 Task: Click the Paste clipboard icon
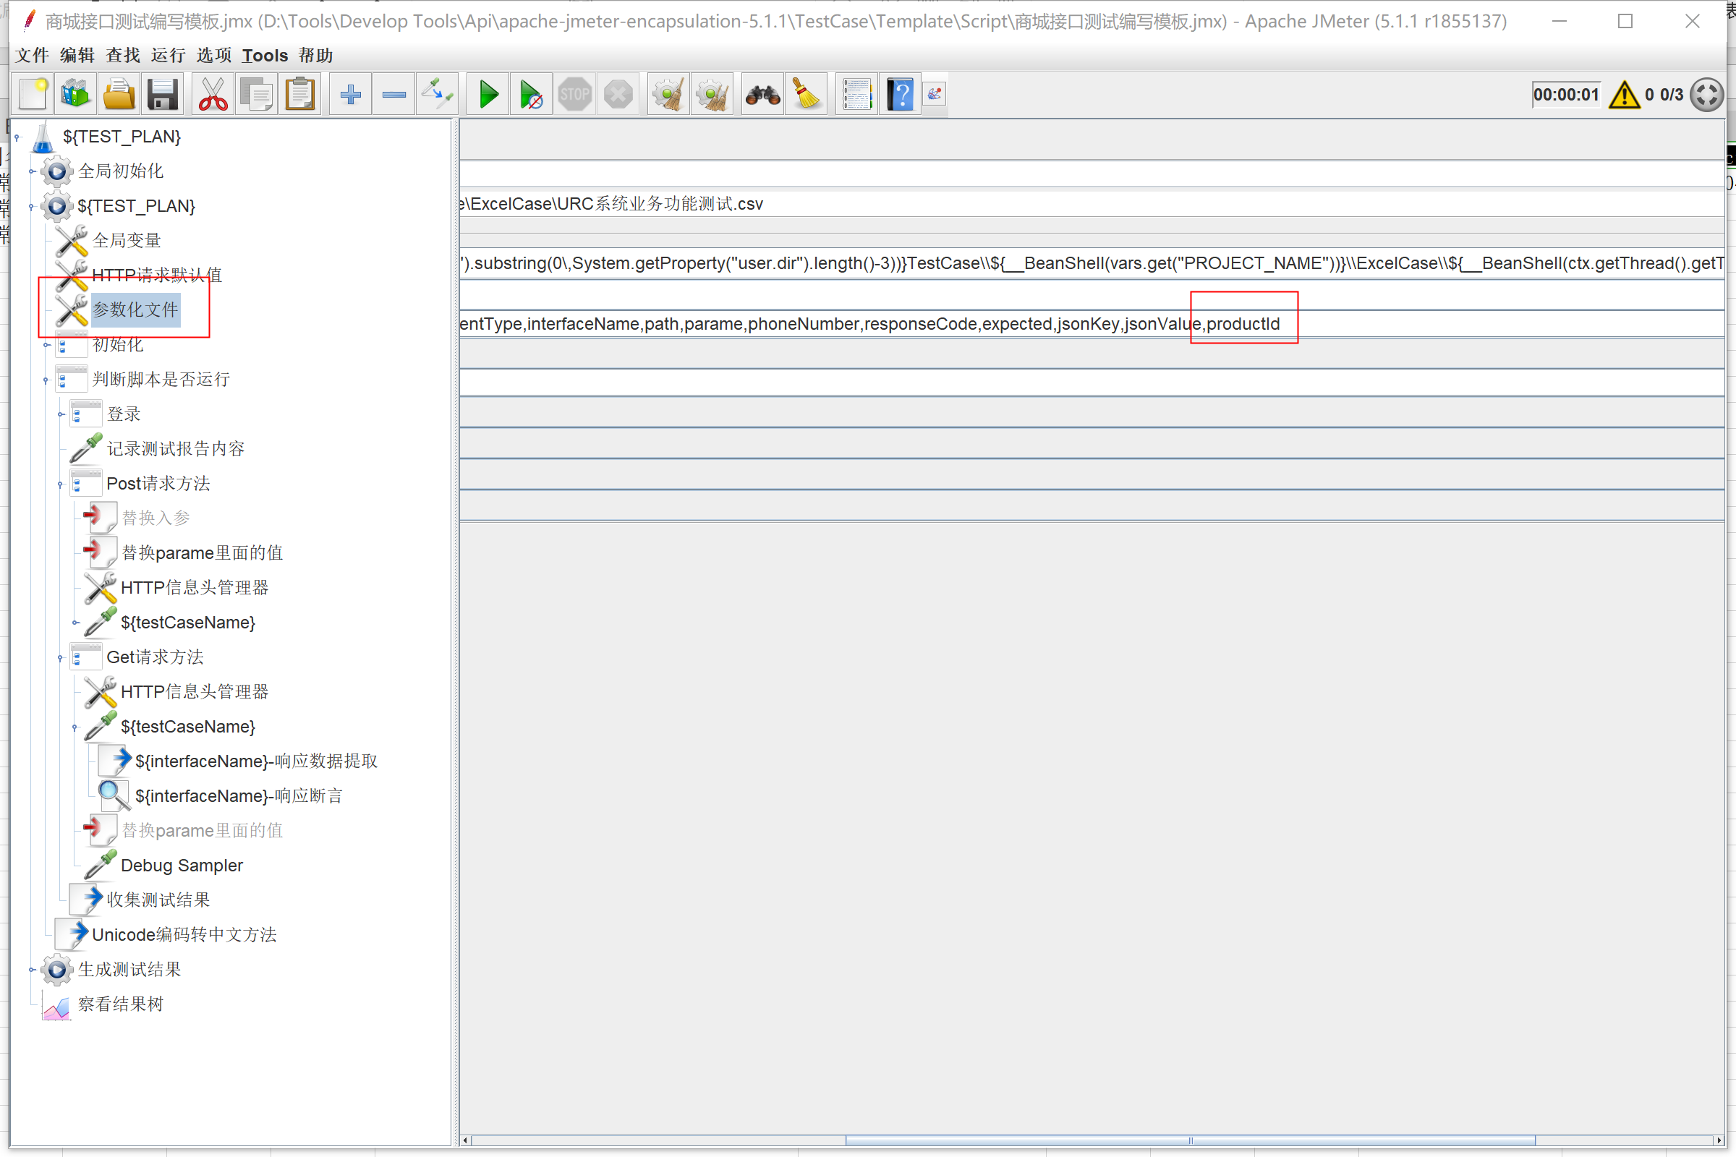pyautogui.click(x=299, y=95)
